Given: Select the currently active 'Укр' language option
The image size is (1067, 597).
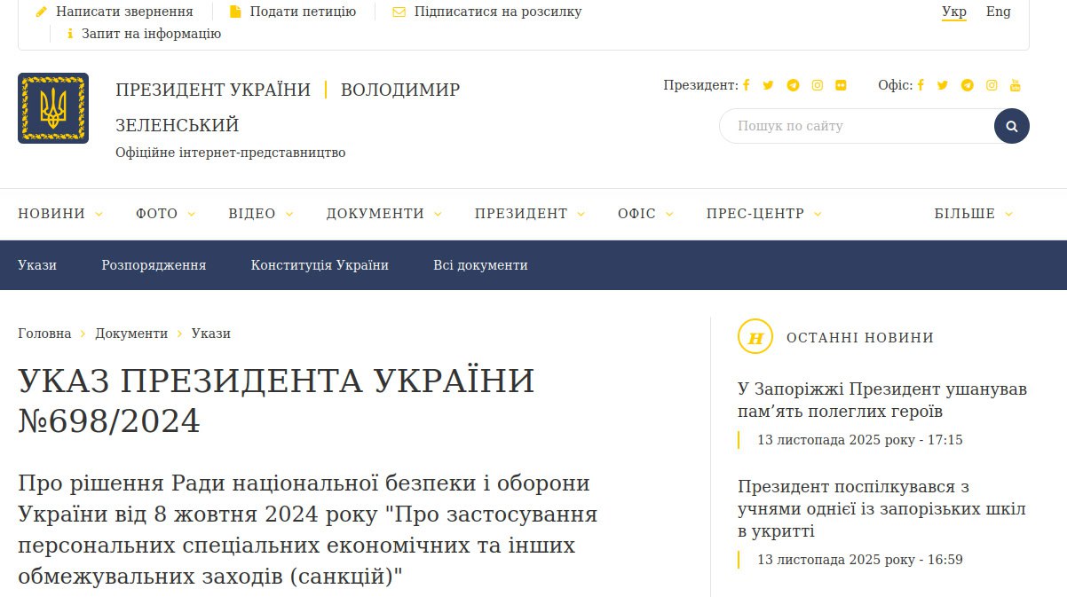Looking at the screenshot, I should 952,12.
